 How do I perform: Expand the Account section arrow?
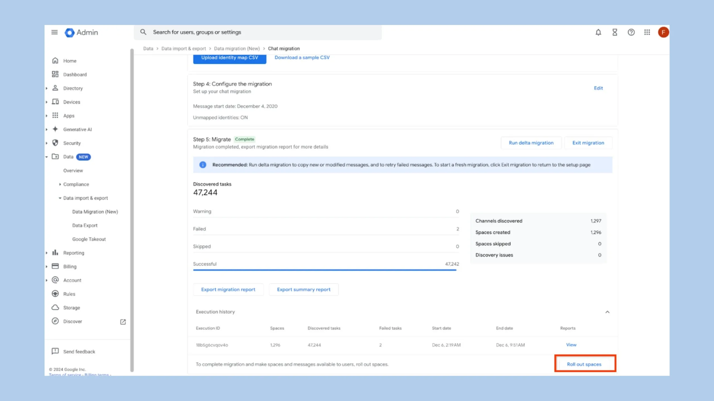pyautogui.click(x=47, y=280)
